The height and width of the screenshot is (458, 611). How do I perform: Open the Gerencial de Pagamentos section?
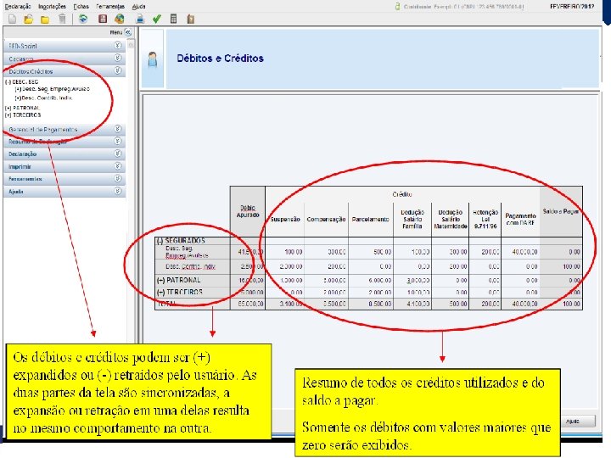click(x=64, y=129)
